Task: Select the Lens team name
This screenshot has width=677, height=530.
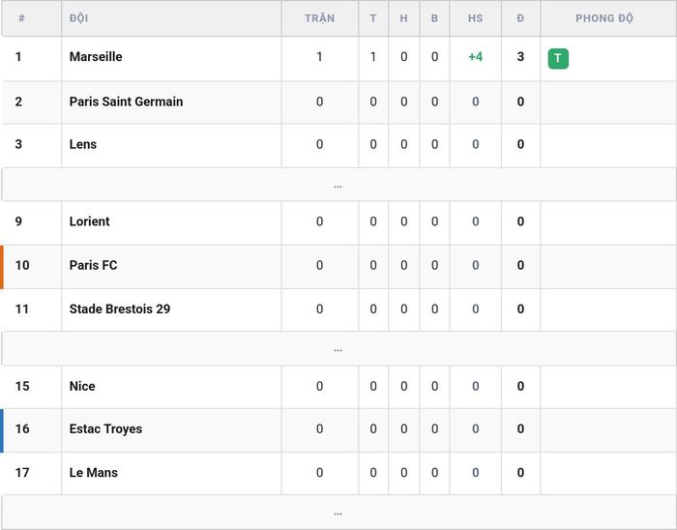Action: [x=83, y=144]
